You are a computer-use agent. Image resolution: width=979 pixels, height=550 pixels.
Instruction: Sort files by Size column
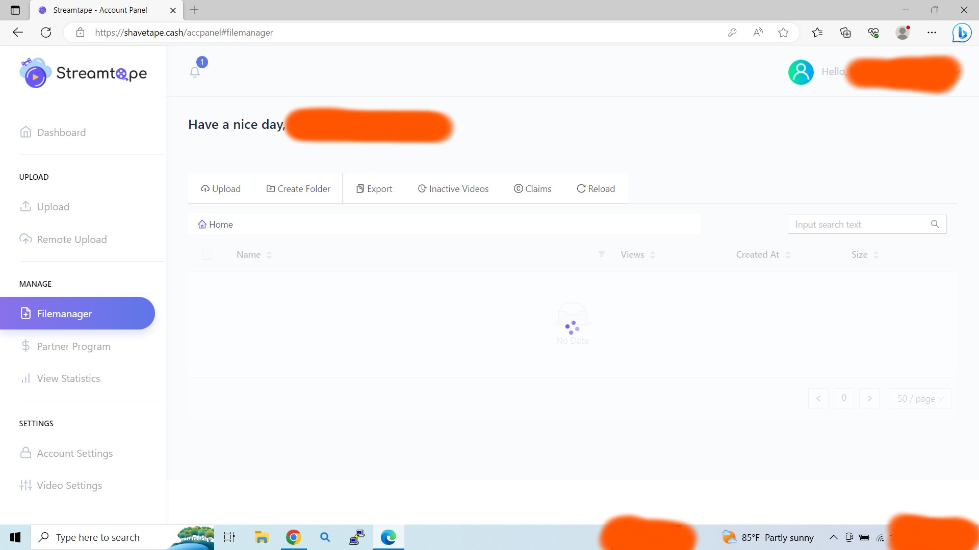865,255
